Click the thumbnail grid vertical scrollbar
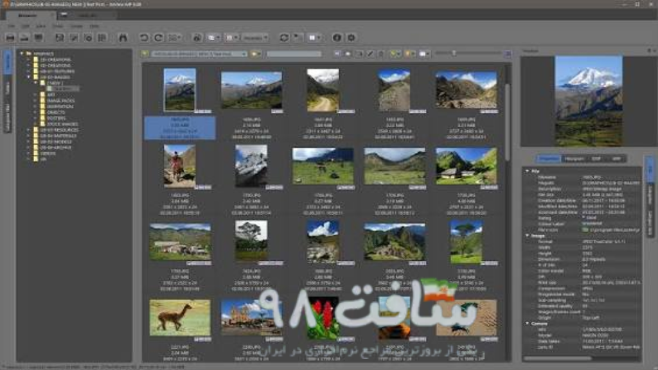Screen dimensions: 658x370 508,121
